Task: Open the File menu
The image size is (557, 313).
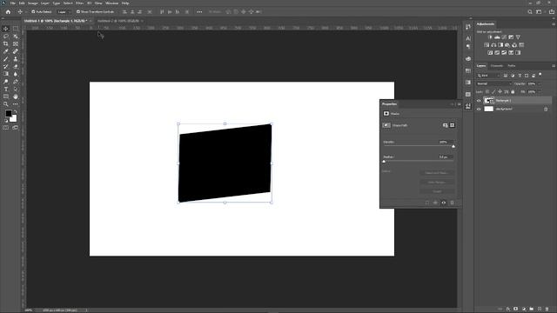Action: [x=12, y=3]
